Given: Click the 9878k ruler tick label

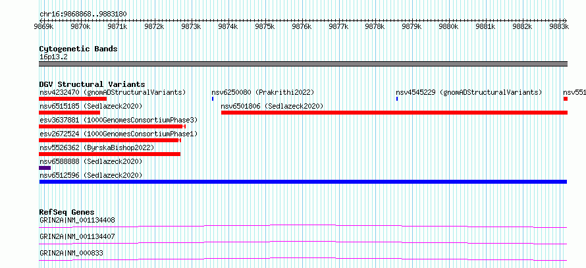Looking at the screenshot, I should tap(375, 26).
